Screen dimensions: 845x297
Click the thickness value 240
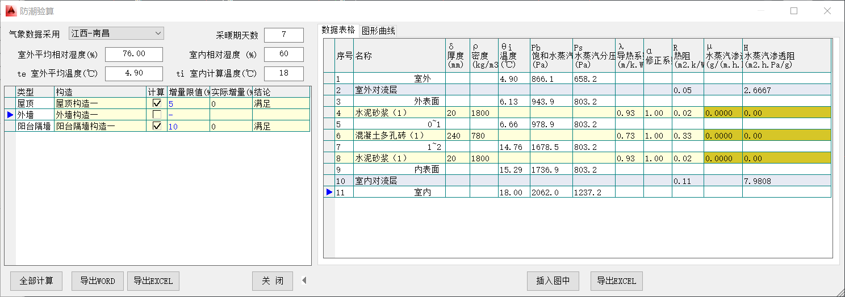(458, 135)
